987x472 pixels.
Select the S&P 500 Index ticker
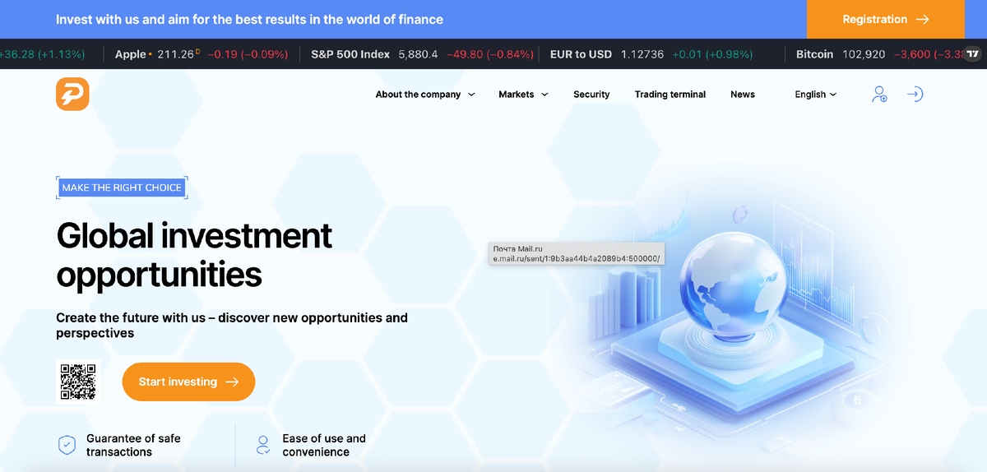(422, 54)
